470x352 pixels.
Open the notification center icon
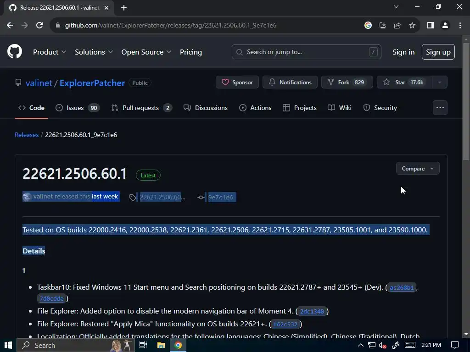point(455,346)
